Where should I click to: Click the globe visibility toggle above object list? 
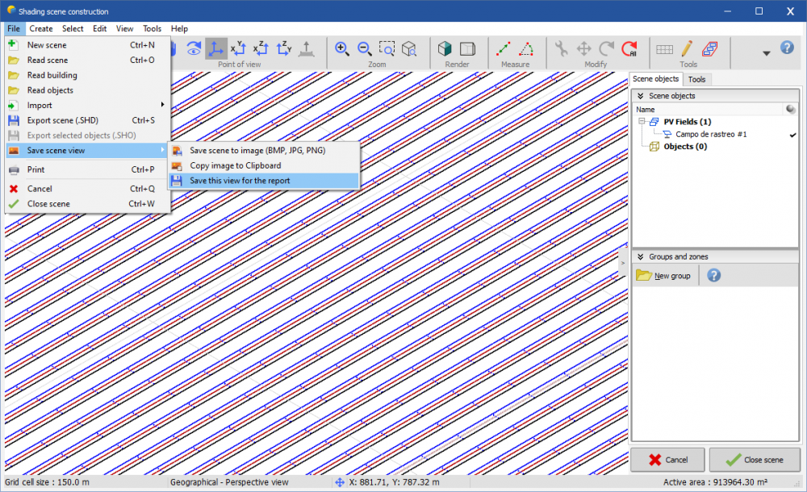click(792, 109)
